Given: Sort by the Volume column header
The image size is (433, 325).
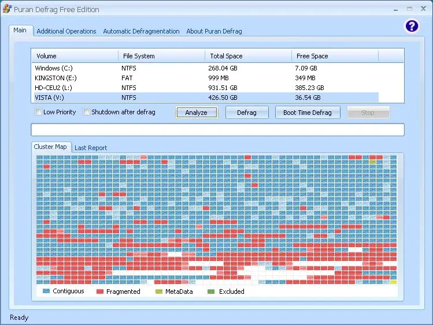Looking at the screenshot, I should pos(75,56).
